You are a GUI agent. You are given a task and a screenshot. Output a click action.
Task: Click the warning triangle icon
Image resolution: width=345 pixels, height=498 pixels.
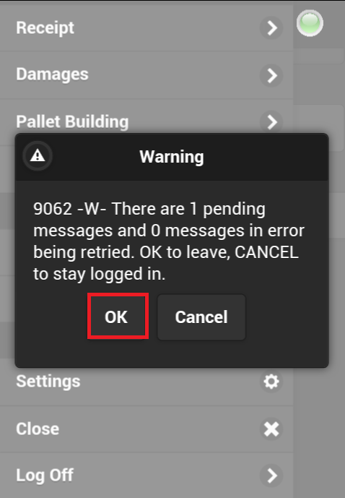(x=38, y=156)
